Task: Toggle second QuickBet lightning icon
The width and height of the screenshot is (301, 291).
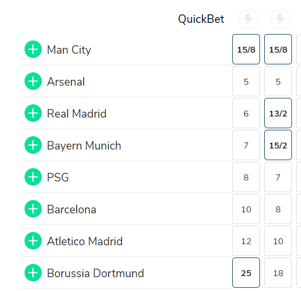Action: pyautogui.click(x=280, y=19)
